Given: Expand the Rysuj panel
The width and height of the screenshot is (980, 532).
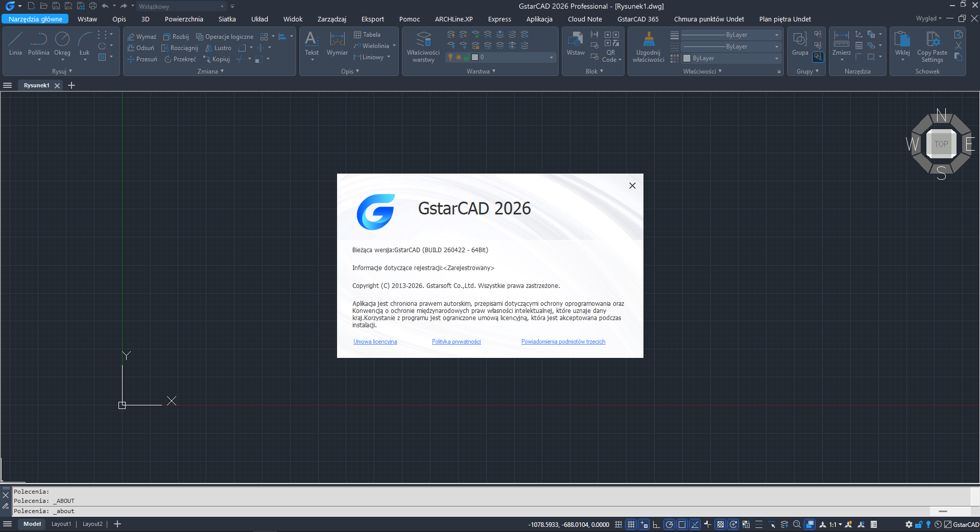Looking at the screenshot, I should pos(62,71).
